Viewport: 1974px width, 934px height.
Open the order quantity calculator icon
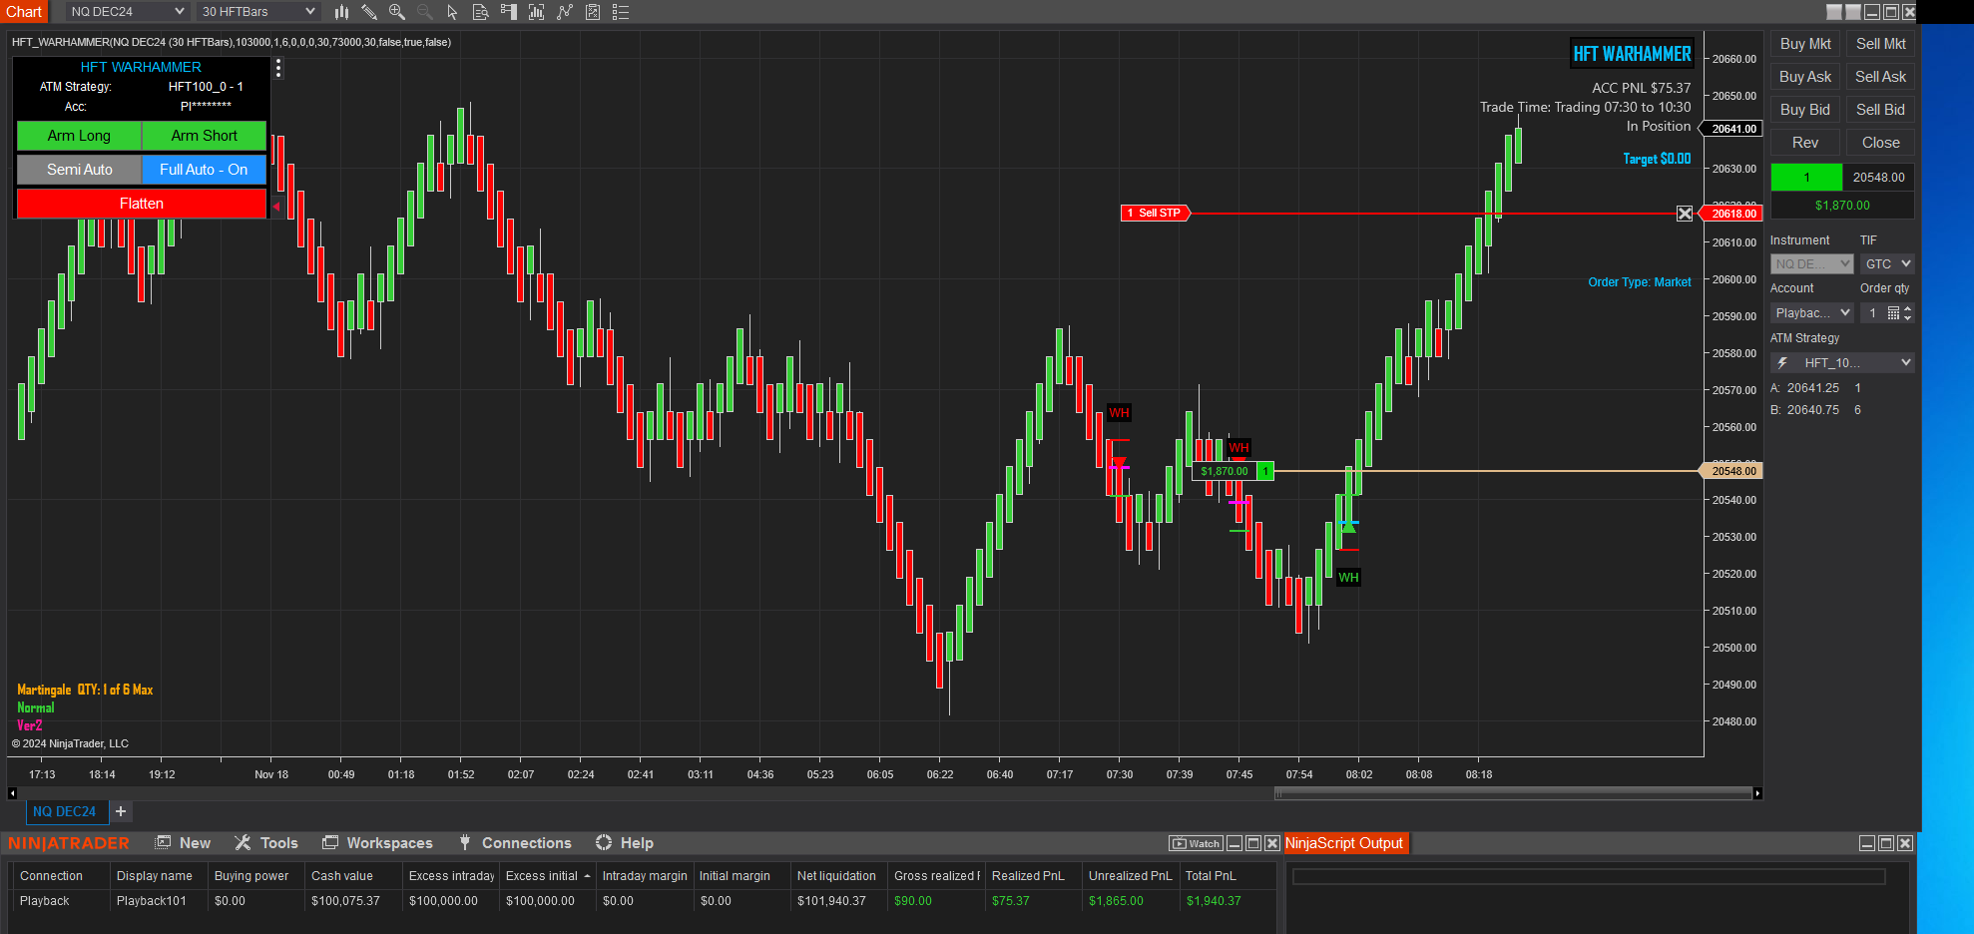[x=1893, y=313]
